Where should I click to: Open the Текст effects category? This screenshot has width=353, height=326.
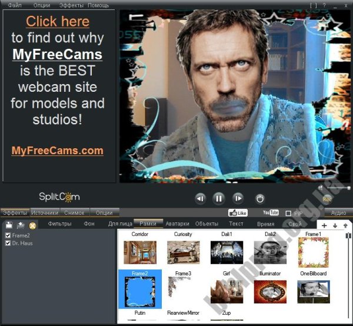(236, 224)
